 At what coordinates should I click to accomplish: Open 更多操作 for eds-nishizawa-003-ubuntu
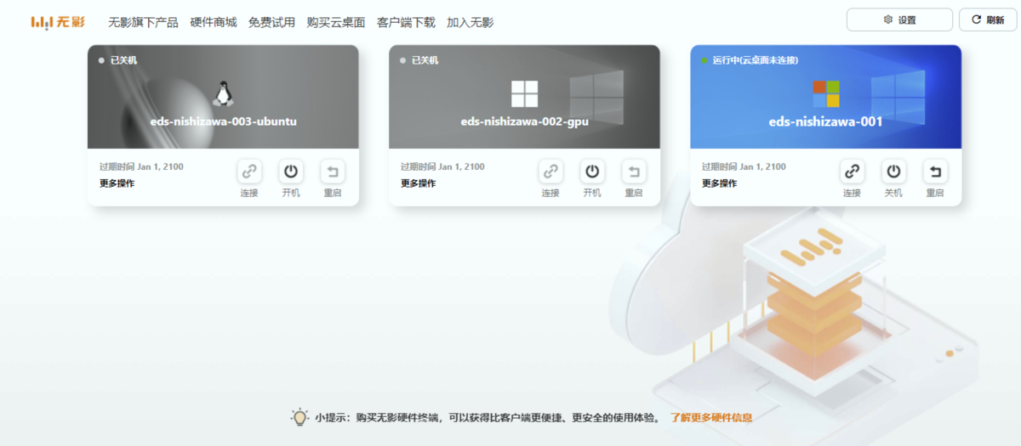[x=117, y=183]
